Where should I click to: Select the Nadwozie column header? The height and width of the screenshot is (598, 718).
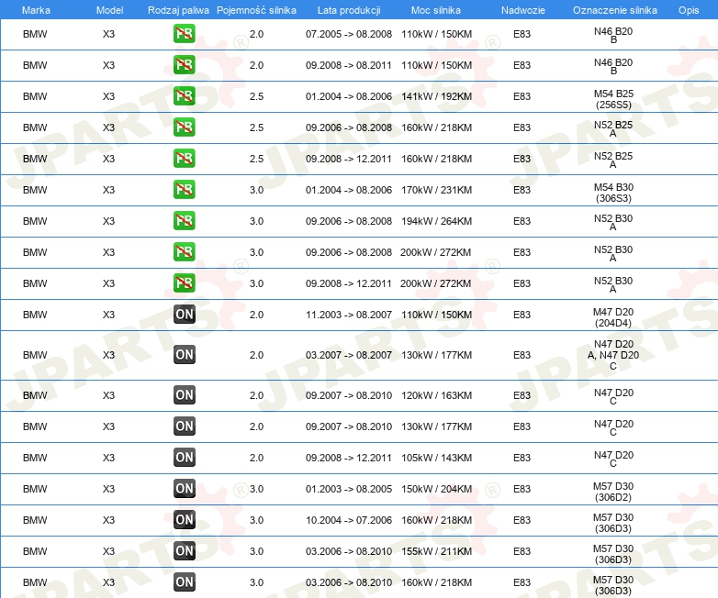pyautogui.click(x=523, y=10)
